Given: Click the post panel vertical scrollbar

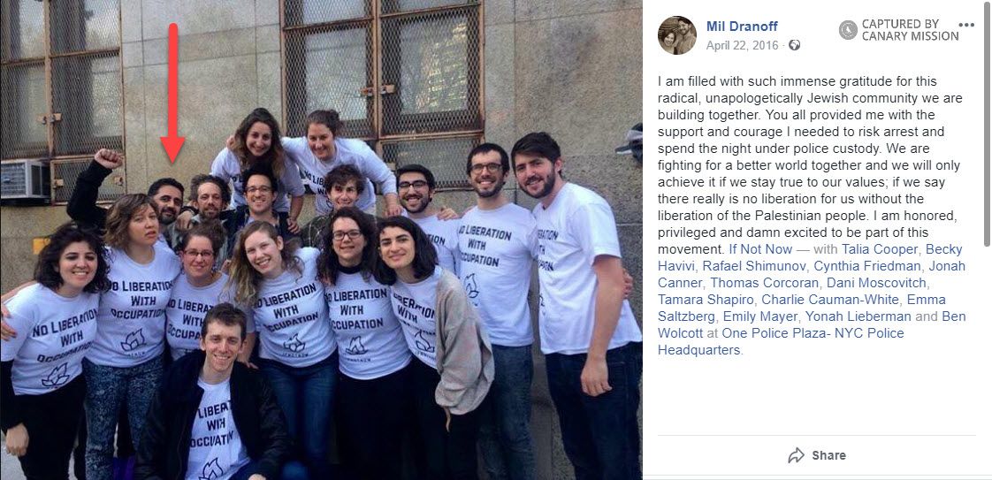Looking at the screenshot, I should tap(987, 124).
